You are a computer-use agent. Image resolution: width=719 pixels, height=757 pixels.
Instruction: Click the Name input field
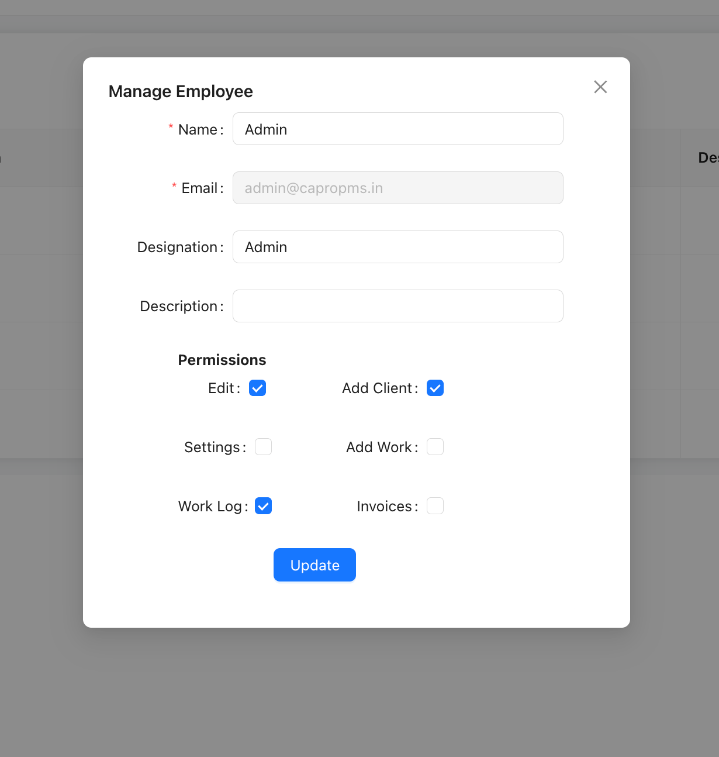pos(397,129)
